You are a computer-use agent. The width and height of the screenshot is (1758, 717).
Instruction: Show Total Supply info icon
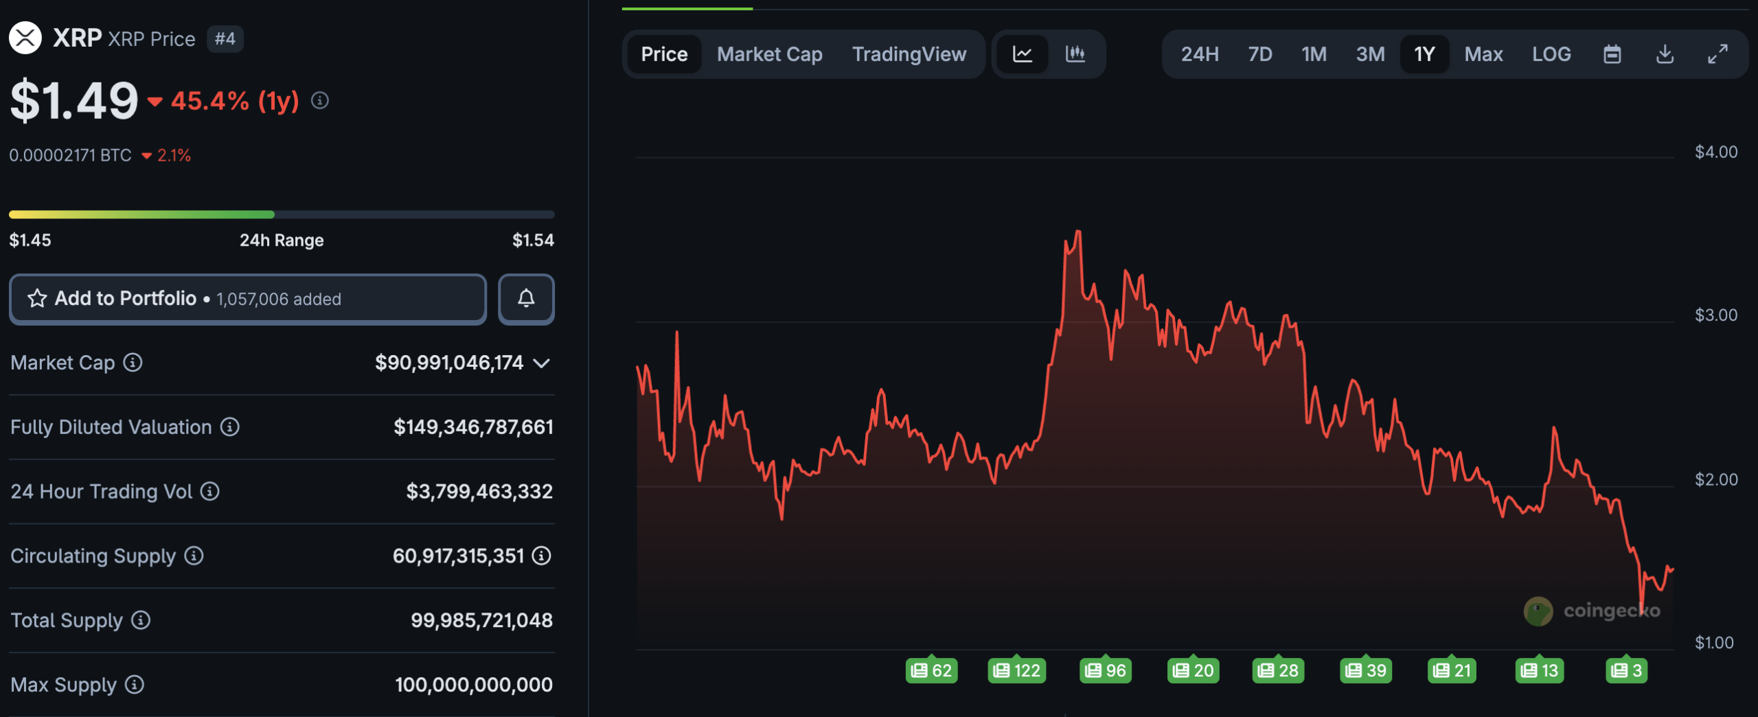[141, 620]
